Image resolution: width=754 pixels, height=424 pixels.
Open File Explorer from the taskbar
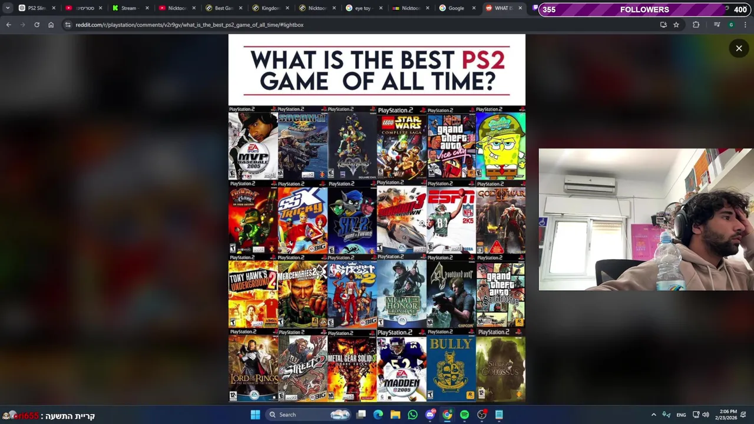(395, 415)
